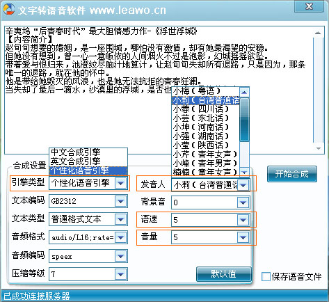
Task: Click the 已成功连接服务器 status text
Action: 37,296
